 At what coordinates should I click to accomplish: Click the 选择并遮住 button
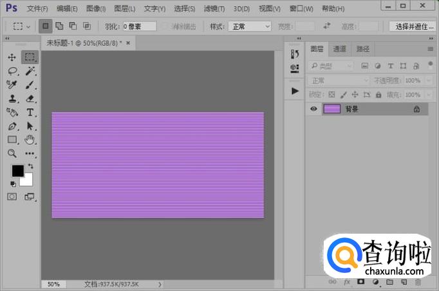point(412,26)
